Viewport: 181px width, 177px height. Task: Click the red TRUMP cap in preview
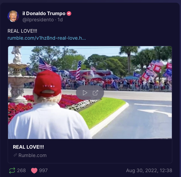(x=48, y=83)
